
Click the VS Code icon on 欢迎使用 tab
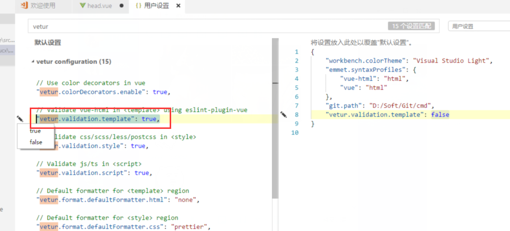pos(22,6)
